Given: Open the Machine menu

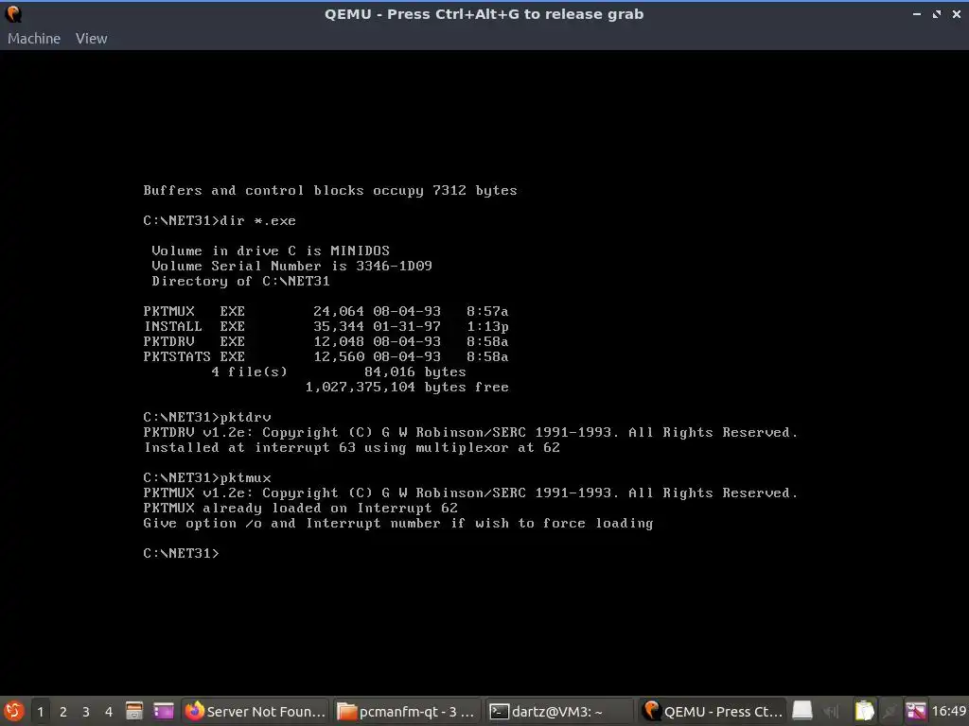Looking at the screenshot, I should (x=34, y=38).
